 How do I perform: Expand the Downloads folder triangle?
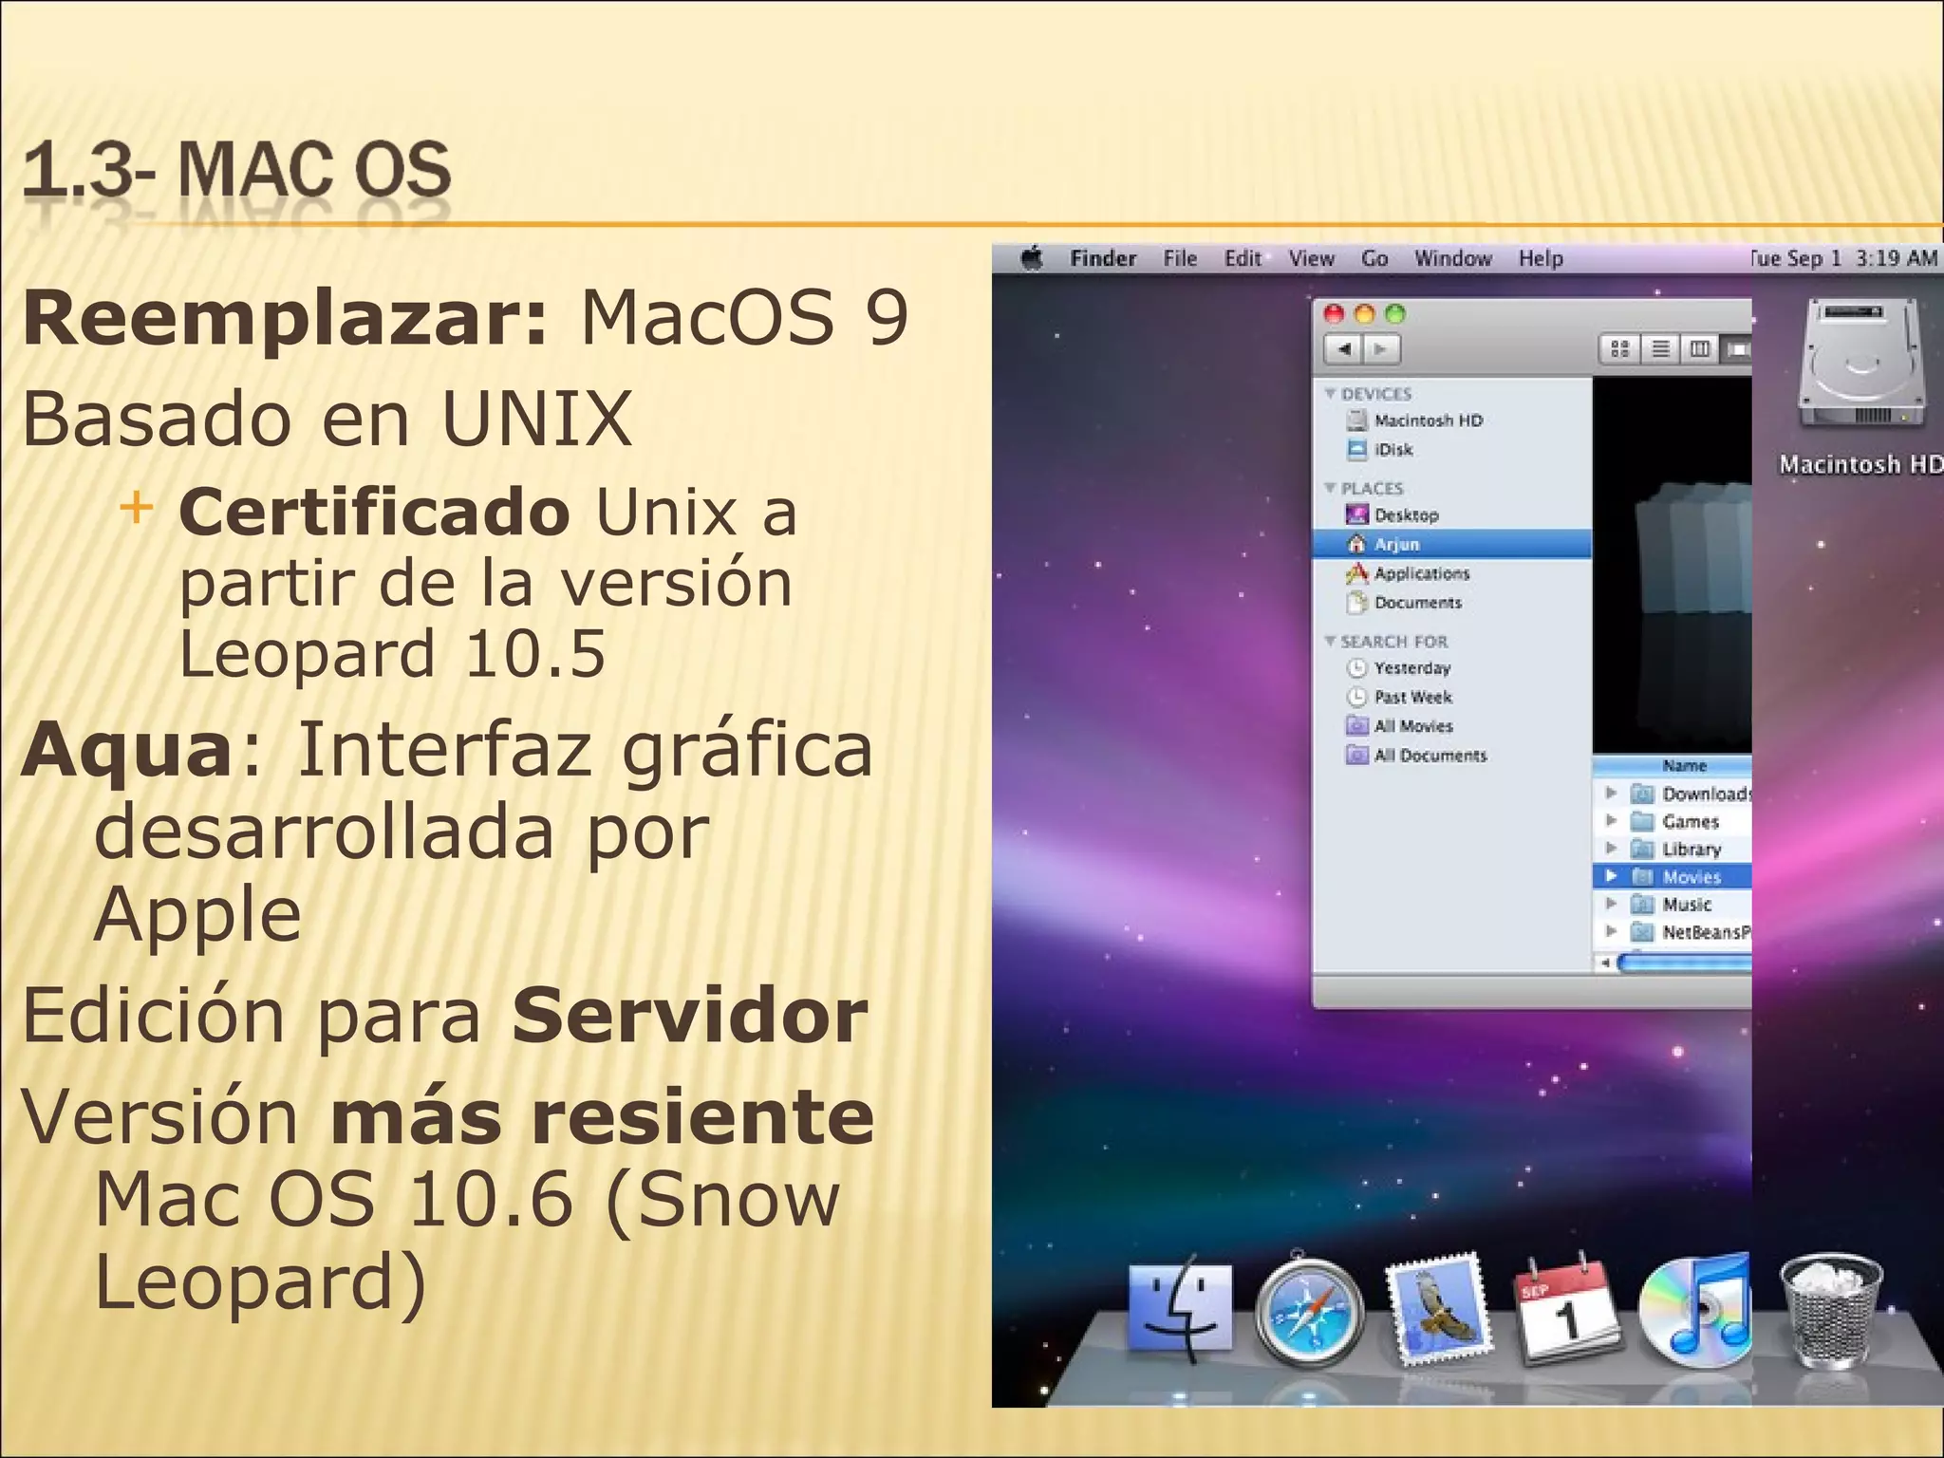1610,793
